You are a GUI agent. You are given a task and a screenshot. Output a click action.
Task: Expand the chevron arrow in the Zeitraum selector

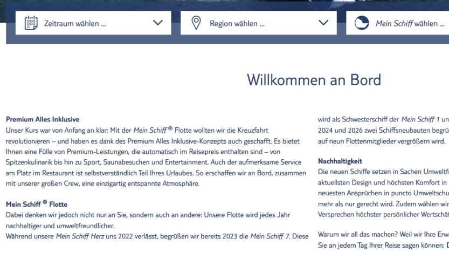157,23
